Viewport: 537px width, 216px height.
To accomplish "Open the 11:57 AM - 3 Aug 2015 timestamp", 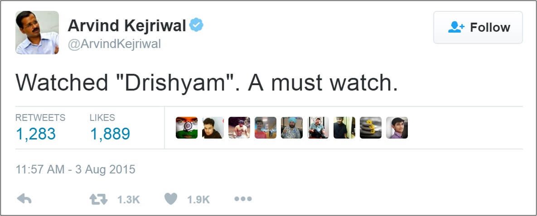I will [x=75, y=169].
